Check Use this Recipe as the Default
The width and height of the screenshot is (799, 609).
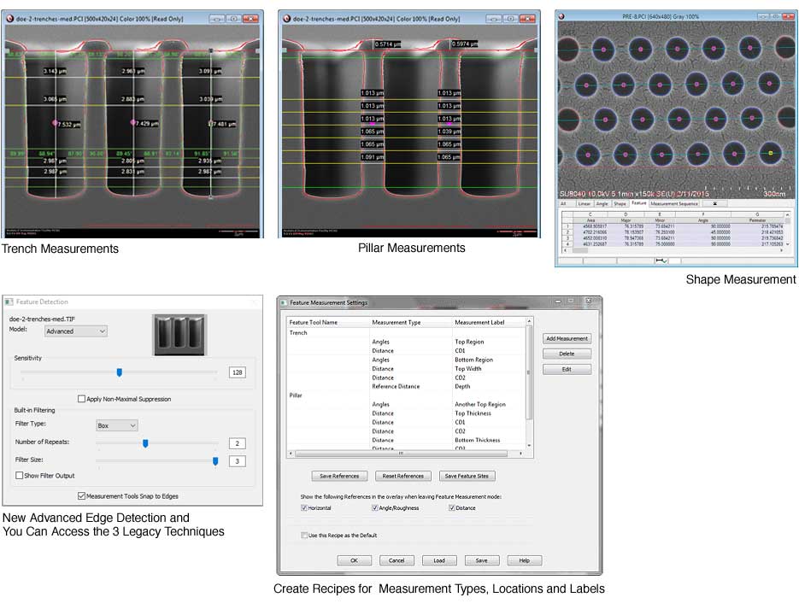coord(305,536)
